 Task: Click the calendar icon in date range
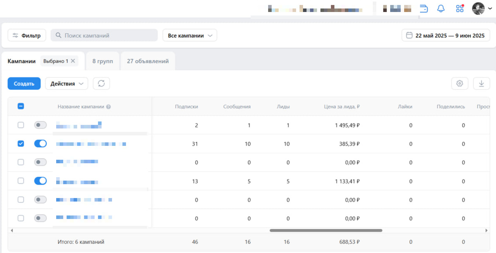[409, 35]
